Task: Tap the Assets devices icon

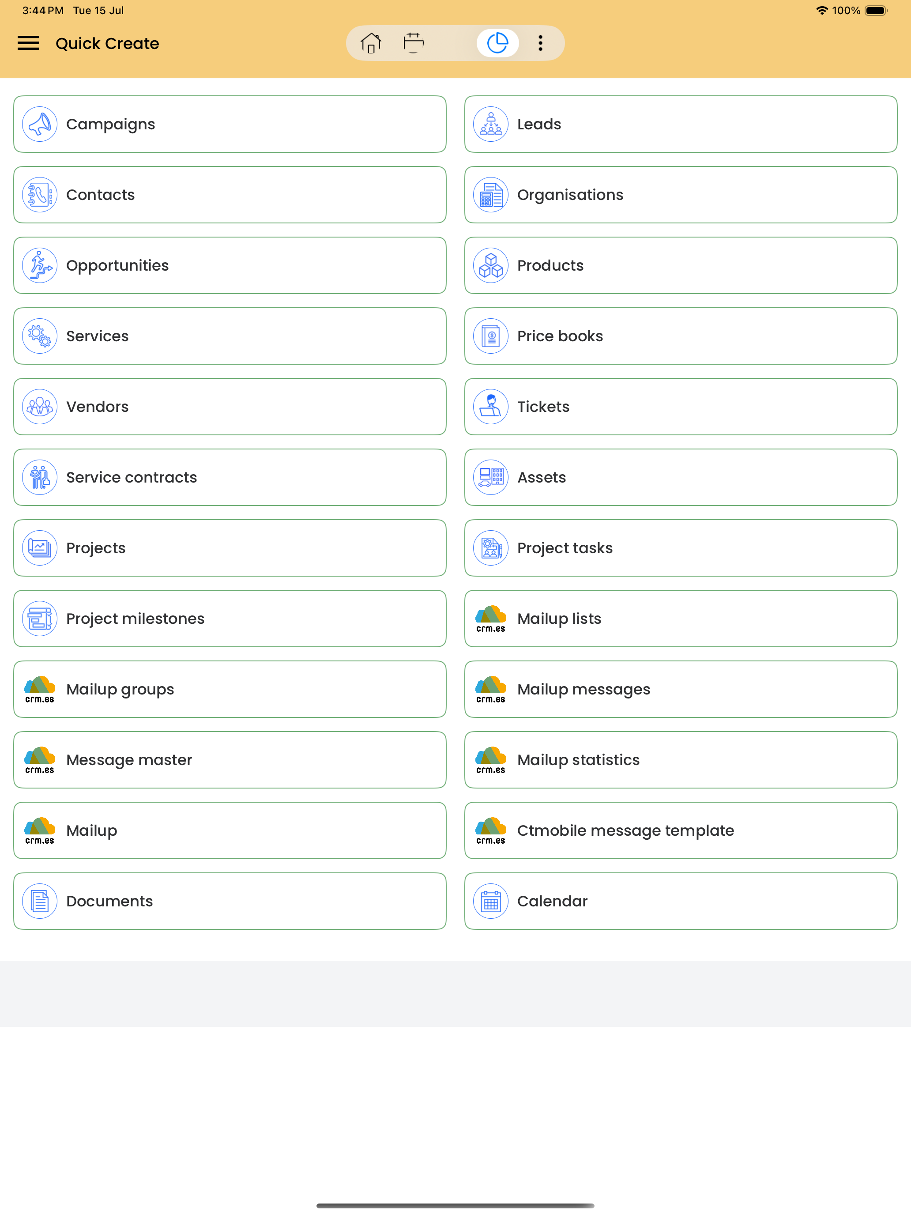Action: click(490, 477)
